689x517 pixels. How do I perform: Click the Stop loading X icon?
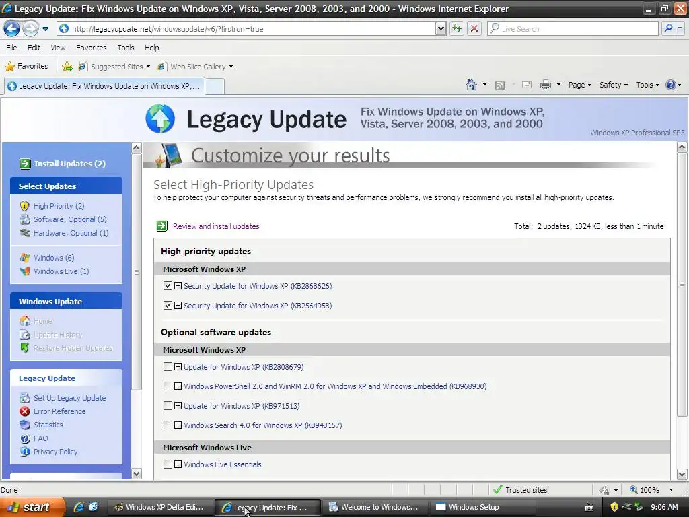pyautogui.click(x=474, y=28)
